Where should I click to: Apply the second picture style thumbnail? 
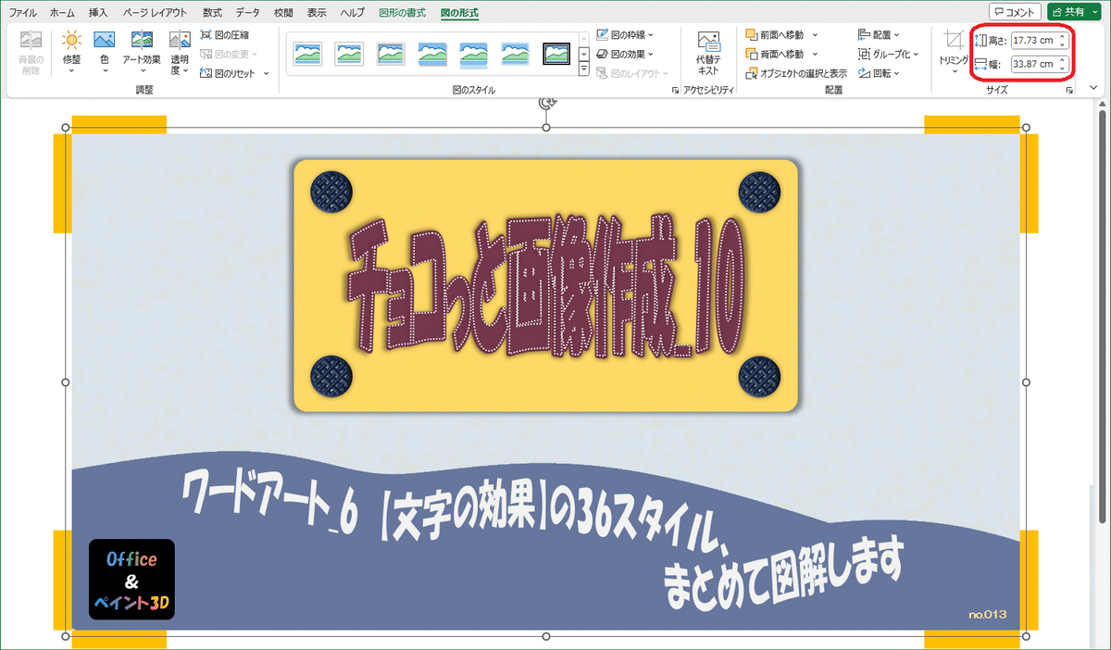[x=349, y=54]
